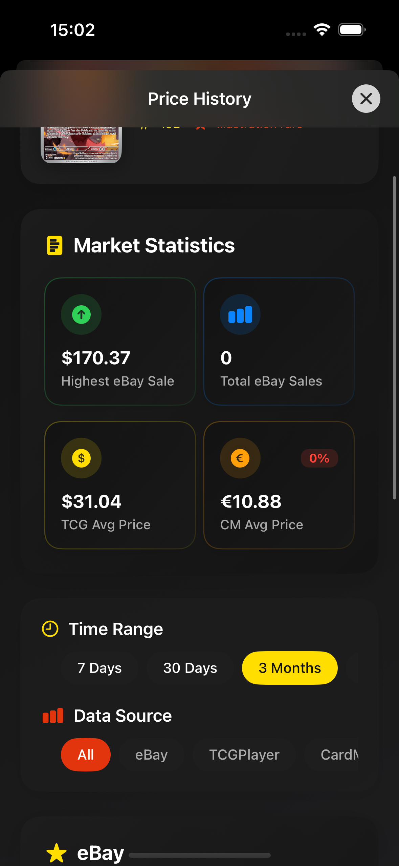399x866 pixels.
Task: Tap the Market Statistics document icon
Action: coord(54,245)
